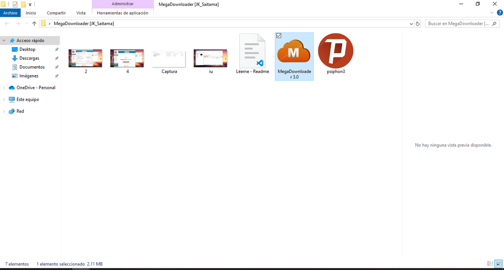Screen dimensions: 504x270
Task: Click the folder icon inside the address bar
Action: point(43,24)
